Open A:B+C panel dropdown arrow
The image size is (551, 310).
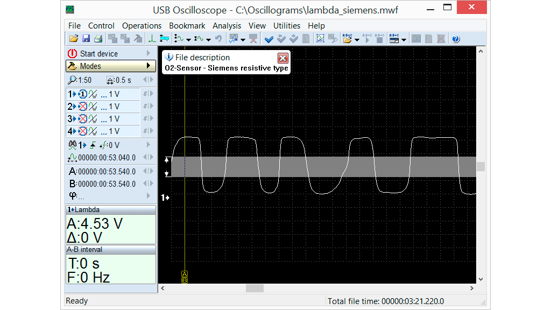point(404,40)
